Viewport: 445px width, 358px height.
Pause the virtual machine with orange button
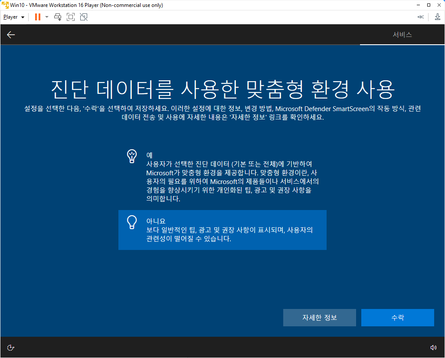pos(37,17)
